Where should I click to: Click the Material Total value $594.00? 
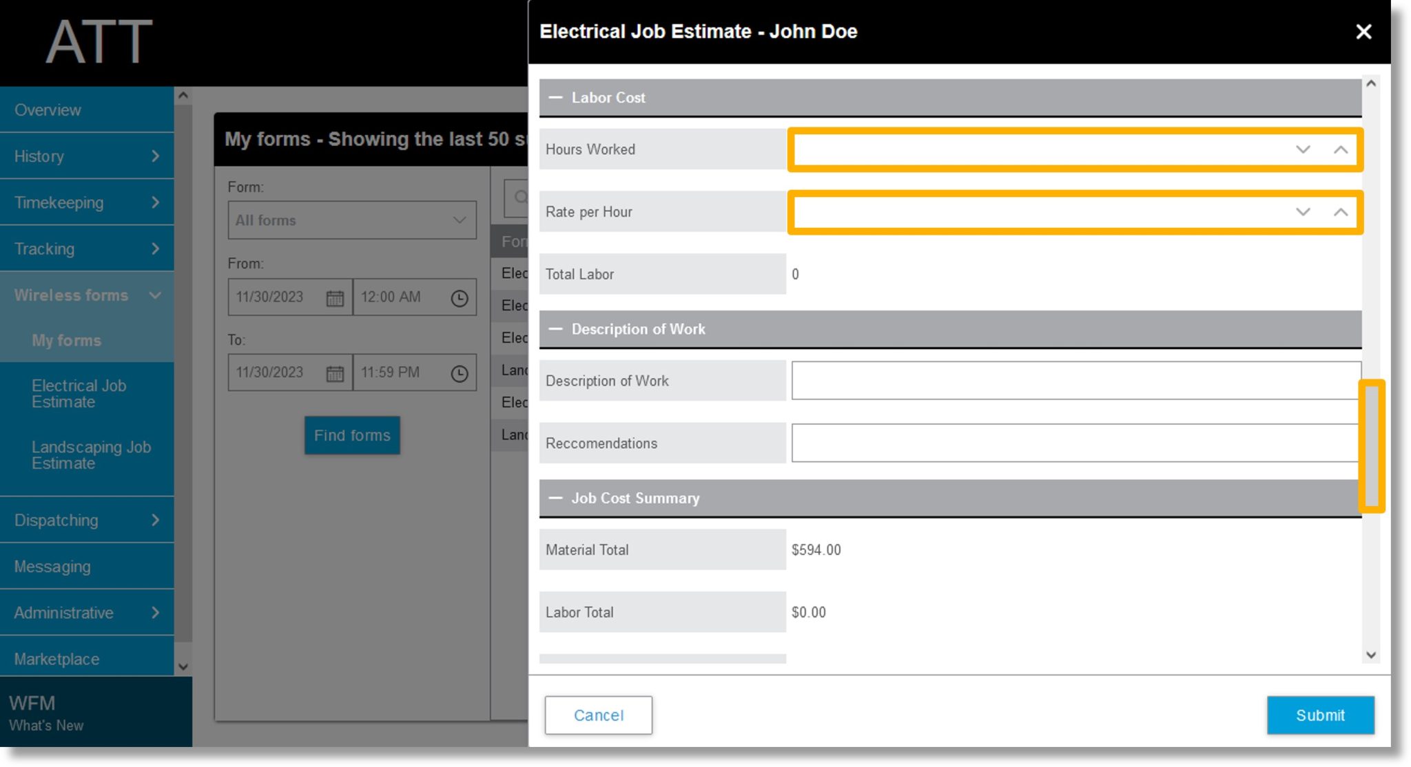[x=816, y=549]
